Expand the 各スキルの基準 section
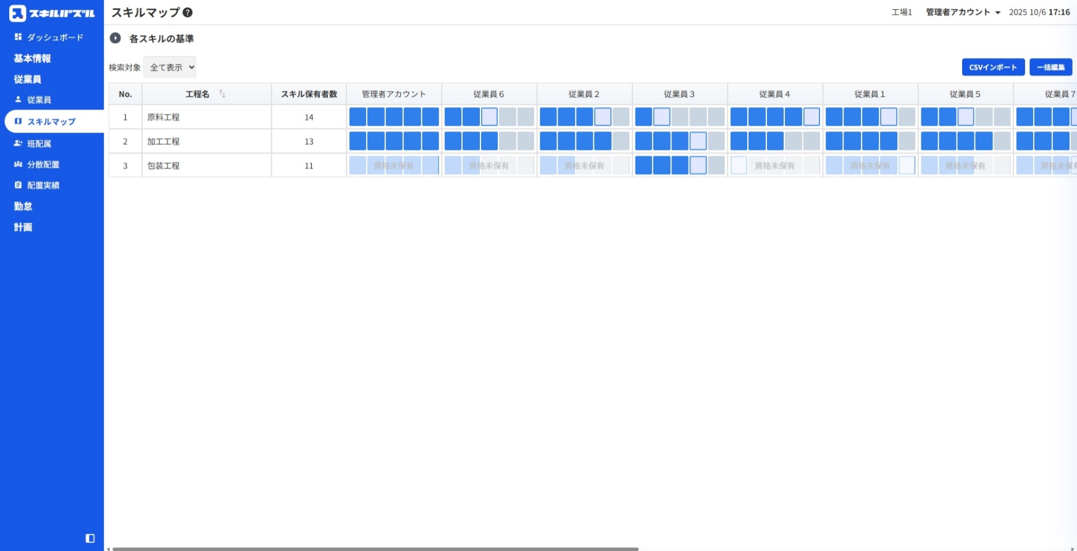1077x551 pixels. click(x=115, y=38)
